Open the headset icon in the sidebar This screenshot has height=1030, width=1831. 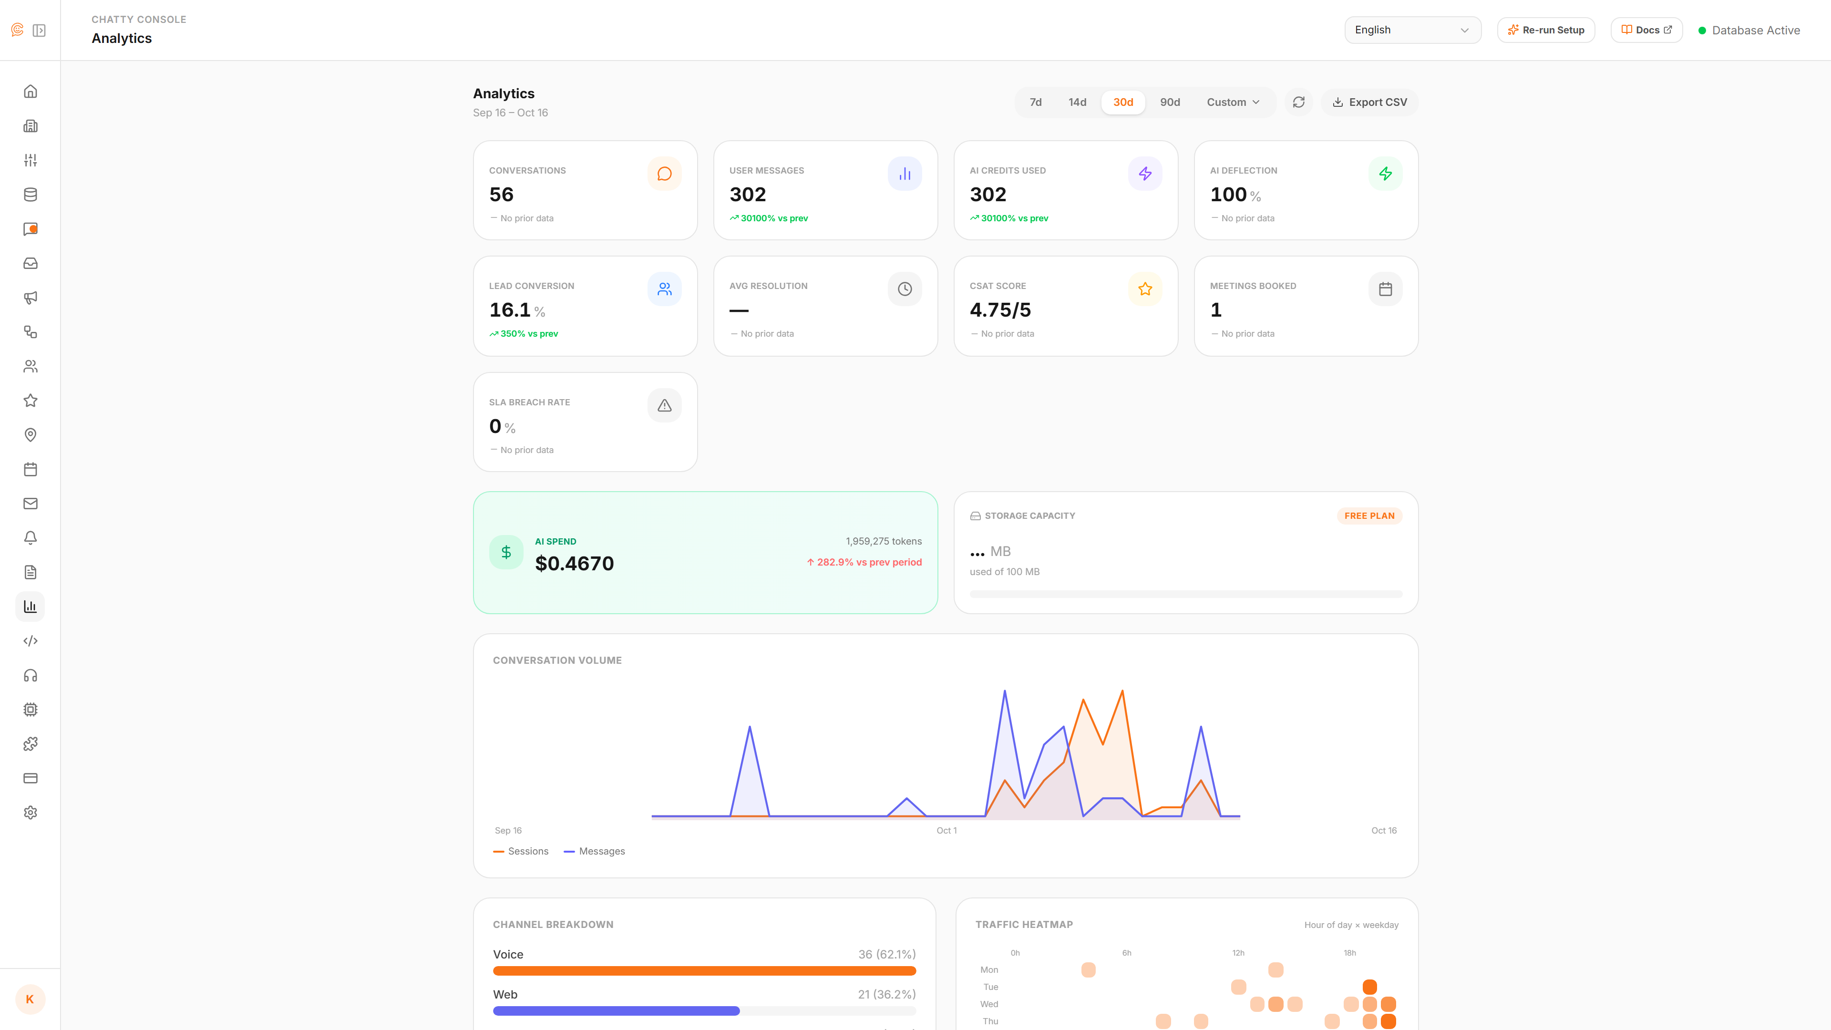pos(31,675)
